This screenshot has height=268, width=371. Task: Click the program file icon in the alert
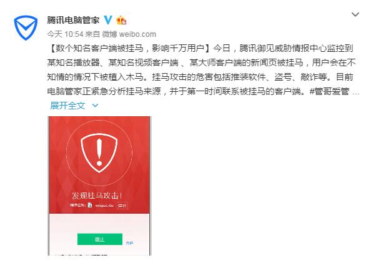click(x=90, y=205)
